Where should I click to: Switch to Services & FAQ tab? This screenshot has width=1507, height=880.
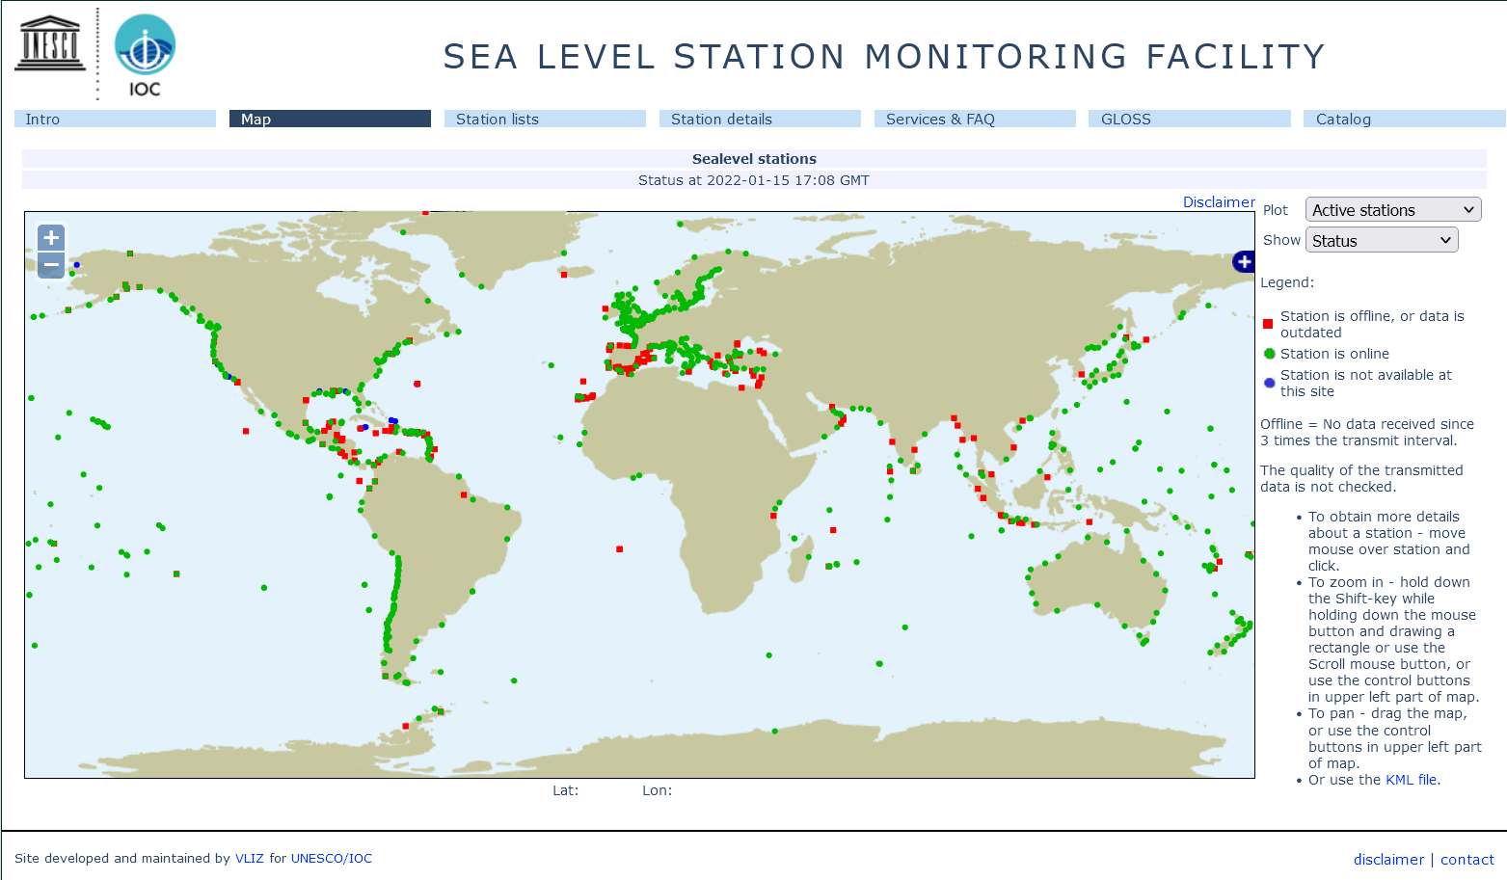point(975,119)
